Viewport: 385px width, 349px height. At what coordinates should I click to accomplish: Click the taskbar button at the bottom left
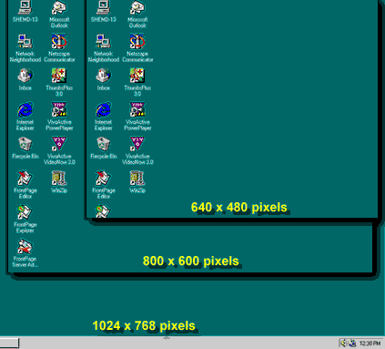pos(9,344)
